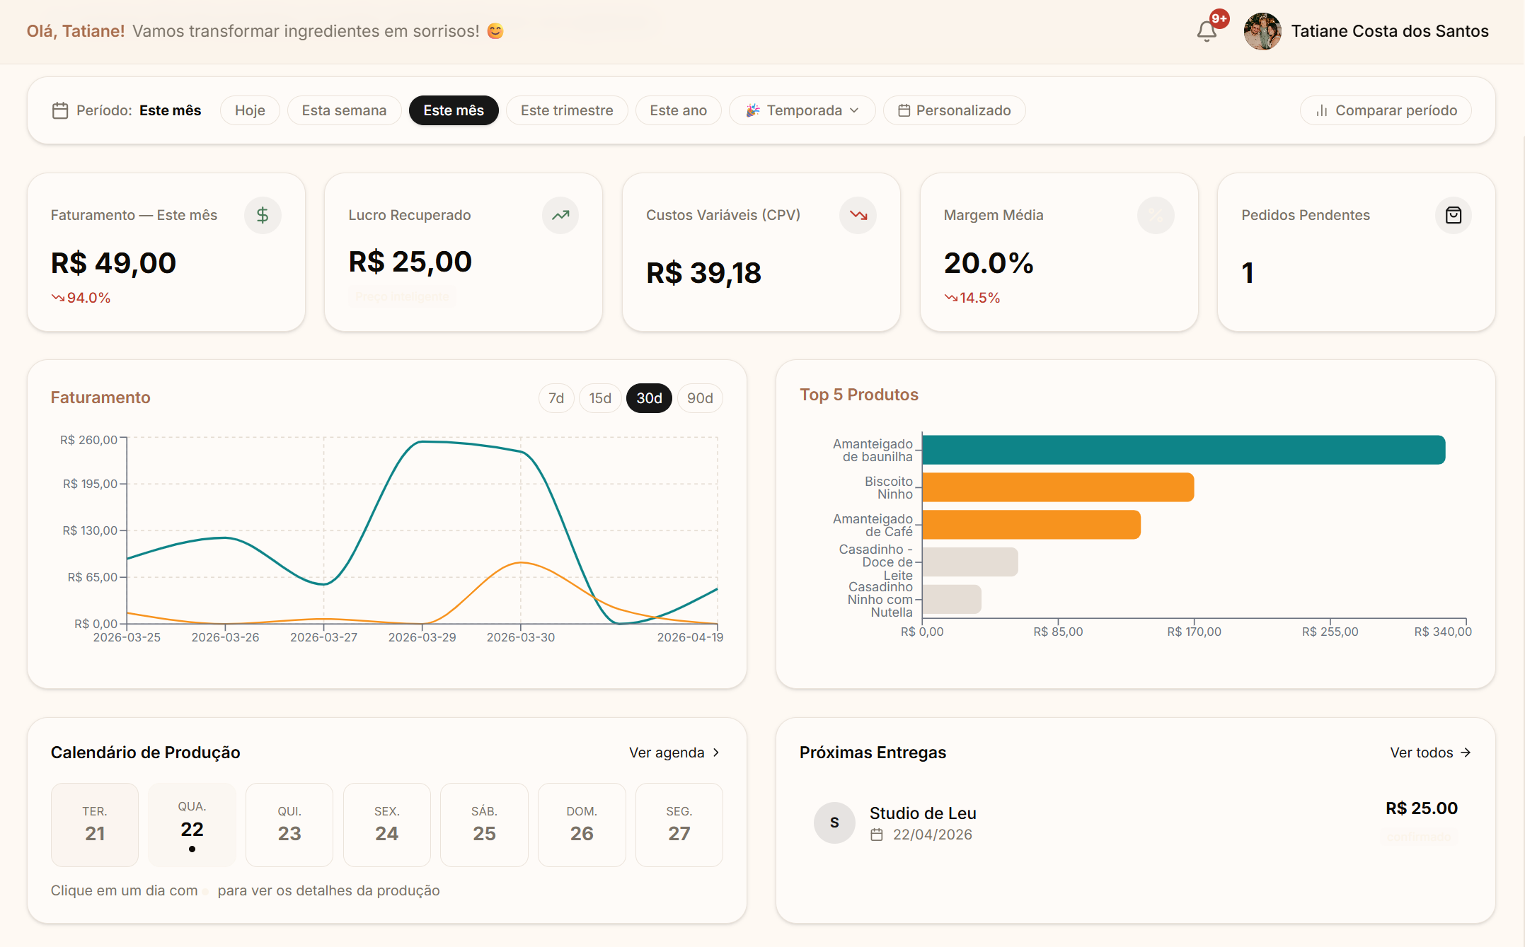Click the dollar icon in Faturamento card
Screen dimensions: 1525x947
click(x=263, y=215)
